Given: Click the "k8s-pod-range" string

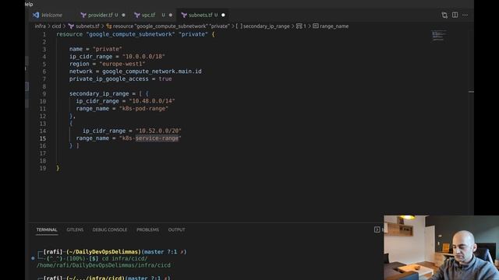Looking at the screenshot, I should click(x=143, y=109).
